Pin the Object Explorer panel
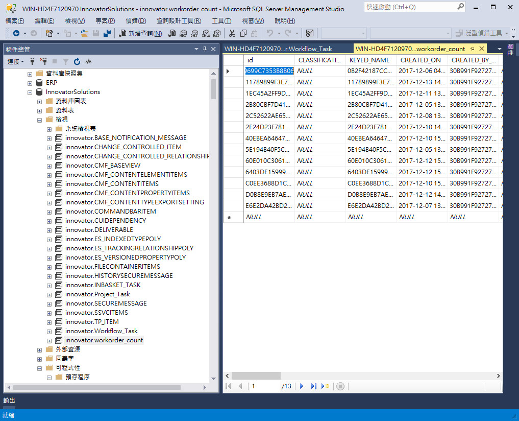The image size is (519, 421). pos(205,49)
